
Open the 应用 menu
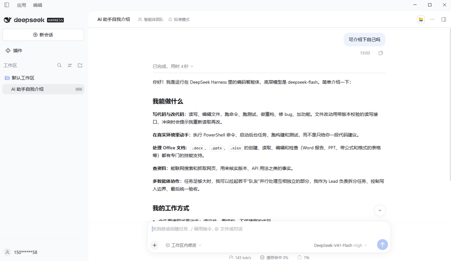click(21, 5)
